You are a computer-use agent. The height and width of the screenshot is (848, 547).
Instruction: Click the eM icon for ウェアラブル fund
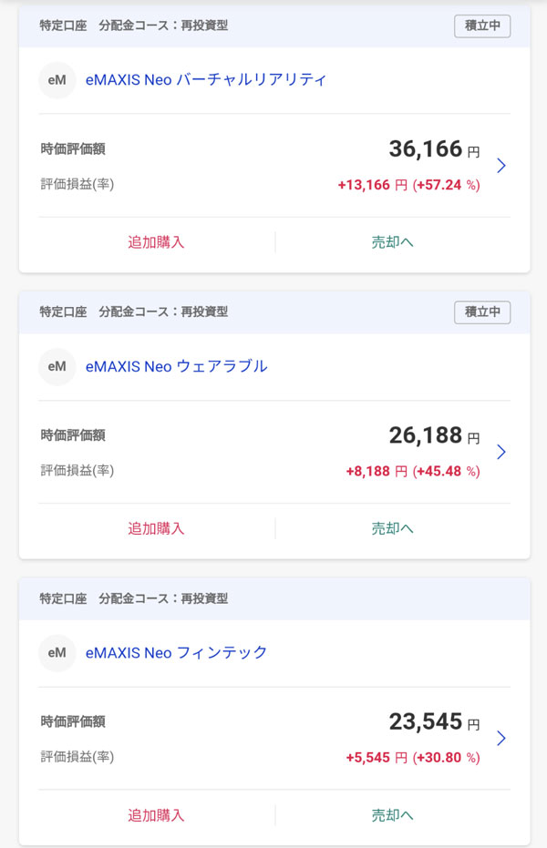(x=57, y=366)
